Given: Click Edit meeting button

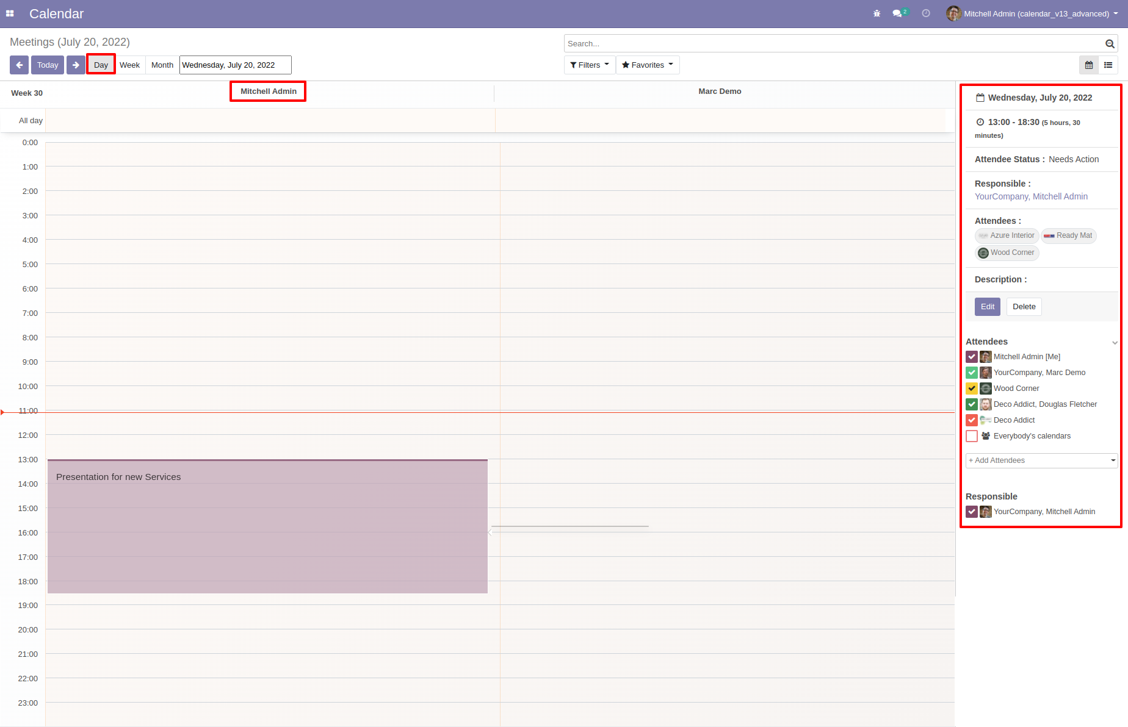Looking at the screenshot, I should click(x=988, y=307).
